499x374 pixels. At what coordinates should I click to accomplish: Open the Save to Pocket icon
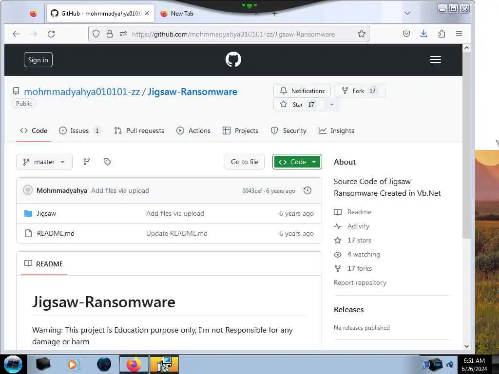coord(406,34)
